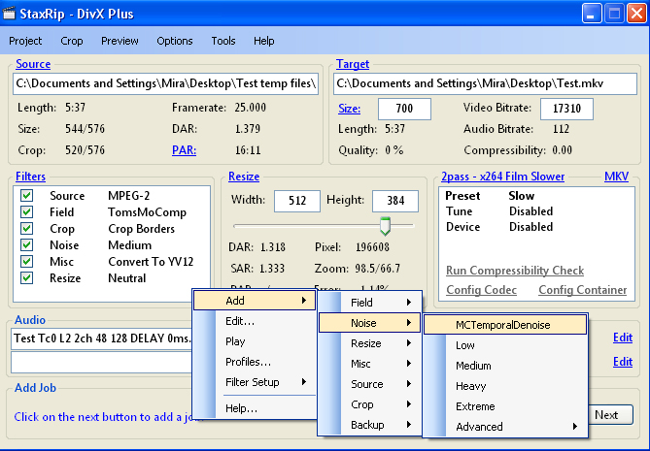Click the Resize link heading
Image resolution: width=650 pixels, height=451 pixels.
coord(244,177)
